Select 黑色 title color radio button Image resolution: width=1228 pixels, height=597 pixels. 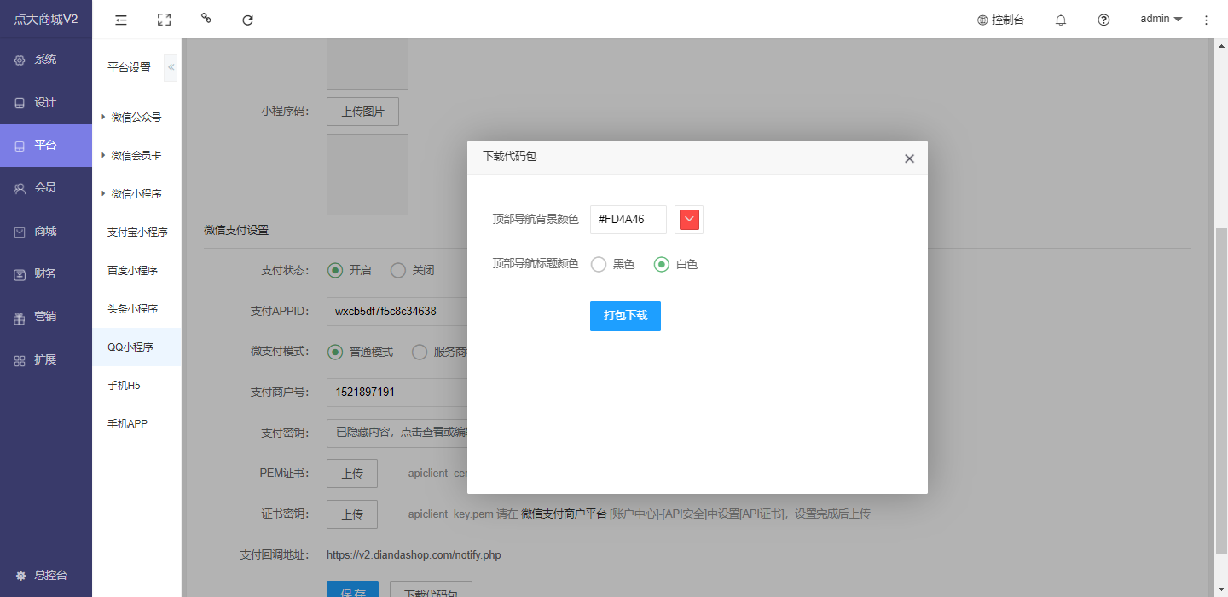599,265
